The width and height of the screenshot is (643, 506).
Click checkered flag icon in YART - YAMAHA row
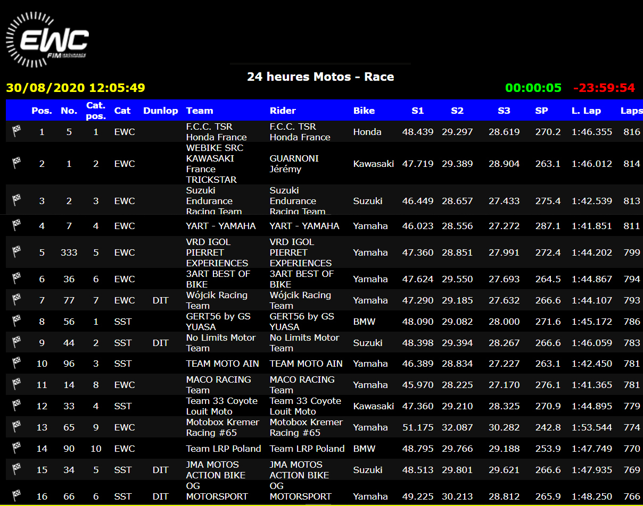(x=17, y=225)
